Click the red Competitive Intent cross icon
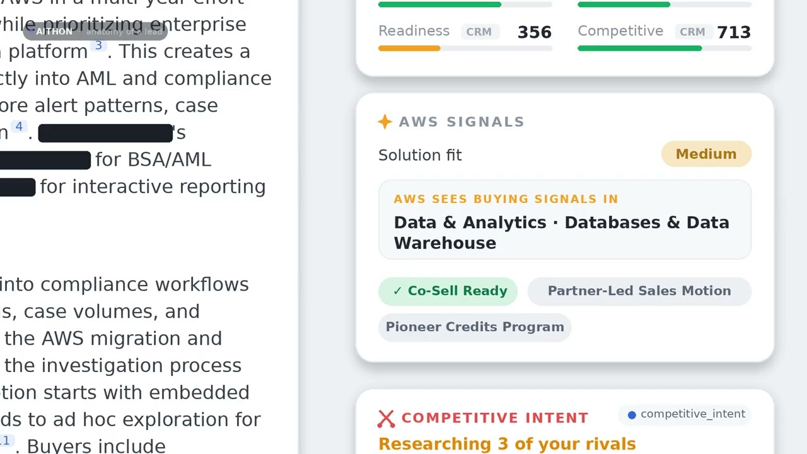Image resolution: width=807 pixels, height=454 pixels. pos(386,418)
